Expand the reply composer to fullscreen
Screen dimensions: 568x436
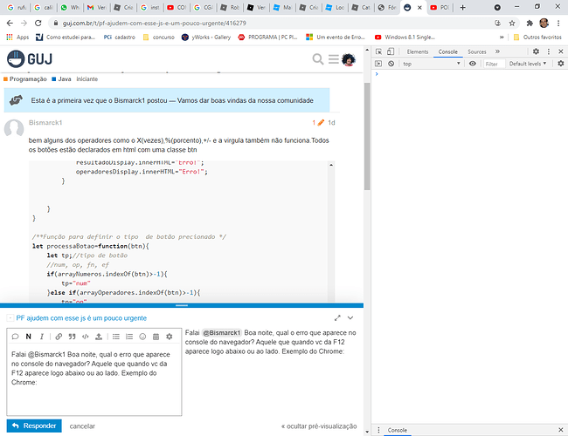337,317
